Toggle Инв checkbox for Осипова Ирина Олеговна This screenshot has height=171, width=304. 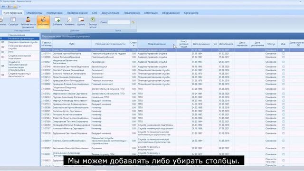coord(283,54)
